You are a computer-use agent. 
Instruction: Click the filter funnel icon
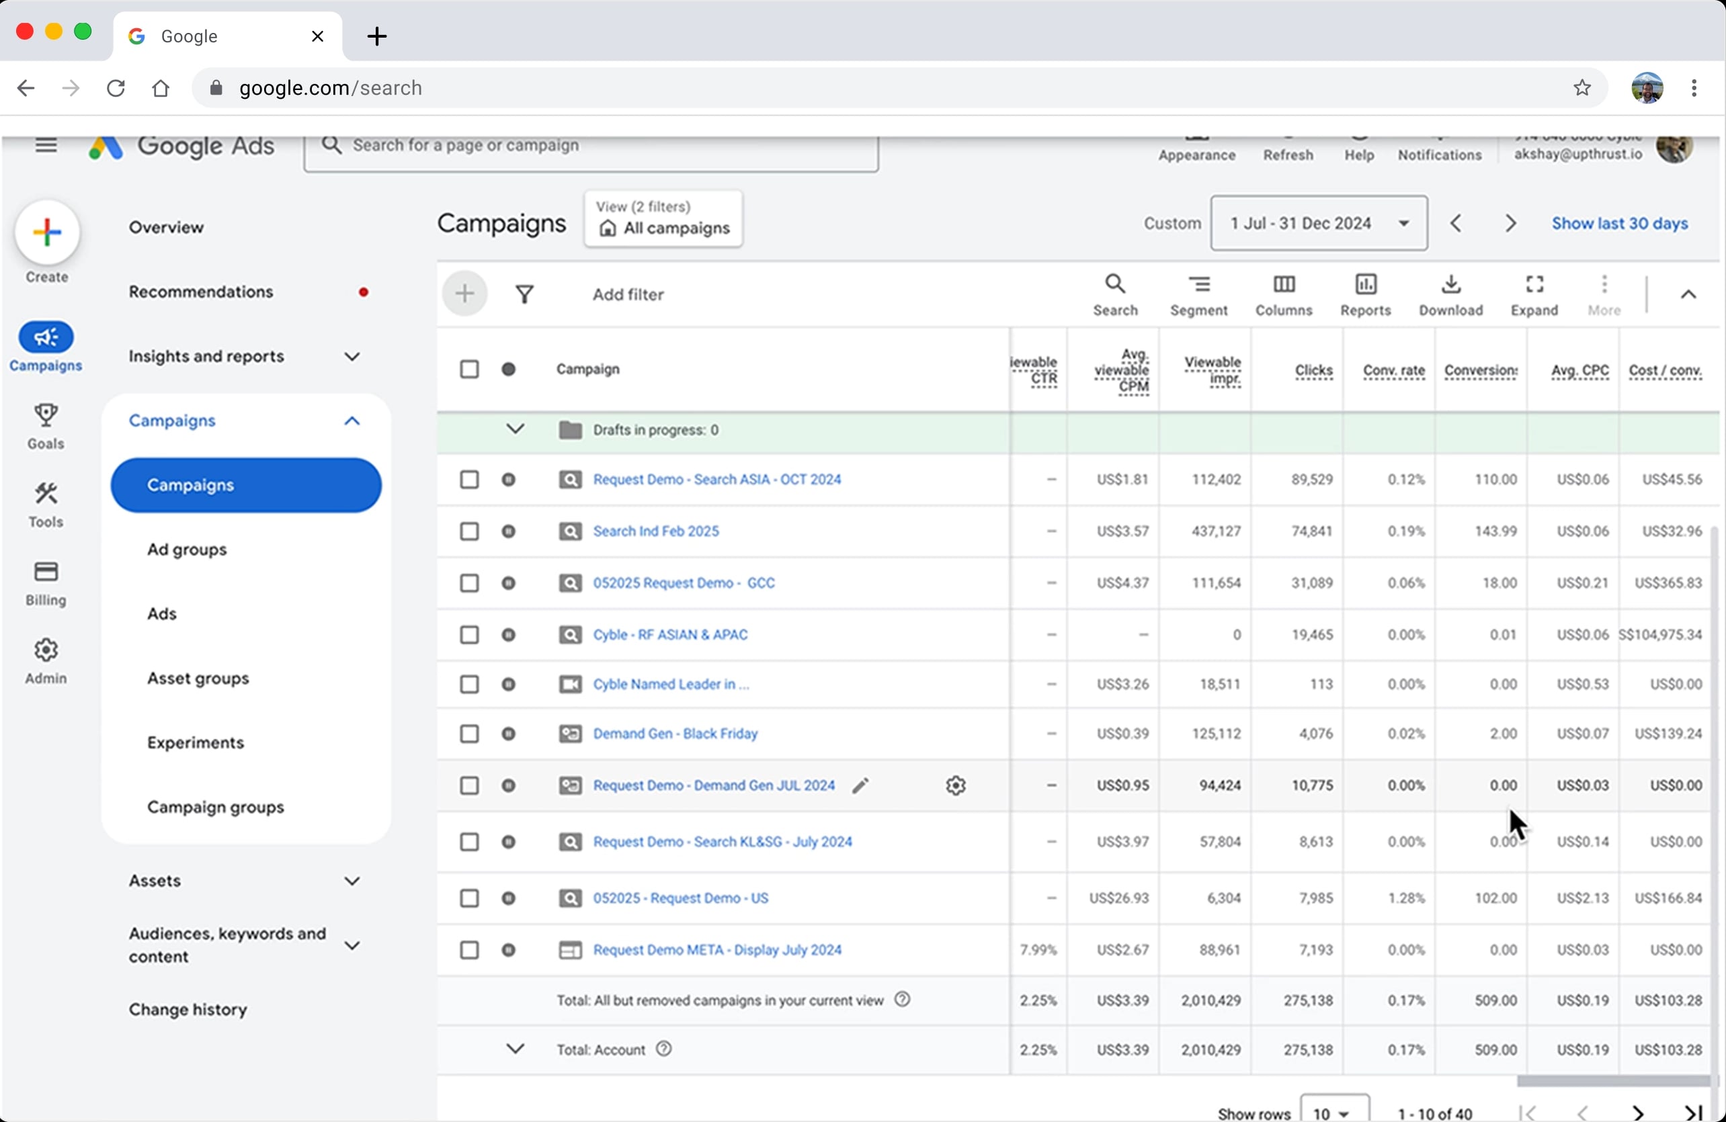click(x=524, y=294)
